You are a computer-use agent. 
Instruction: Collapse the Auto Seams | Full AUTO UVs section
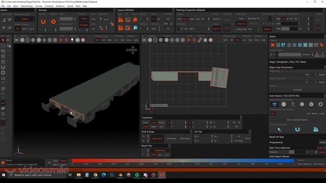coord(284,96)
